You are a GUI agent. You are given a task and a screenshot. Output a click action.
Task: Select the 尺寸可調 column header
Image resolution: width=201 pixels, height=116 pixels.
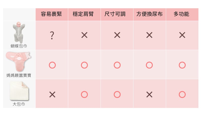(117, 14)
